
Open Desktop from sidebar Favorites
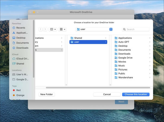tap(21, 38)
